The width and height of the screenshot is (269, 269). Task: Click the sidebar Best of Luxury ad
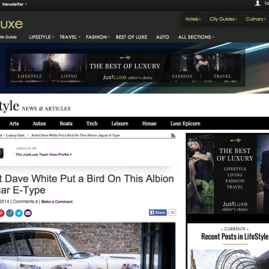click(x=227, y=174)
